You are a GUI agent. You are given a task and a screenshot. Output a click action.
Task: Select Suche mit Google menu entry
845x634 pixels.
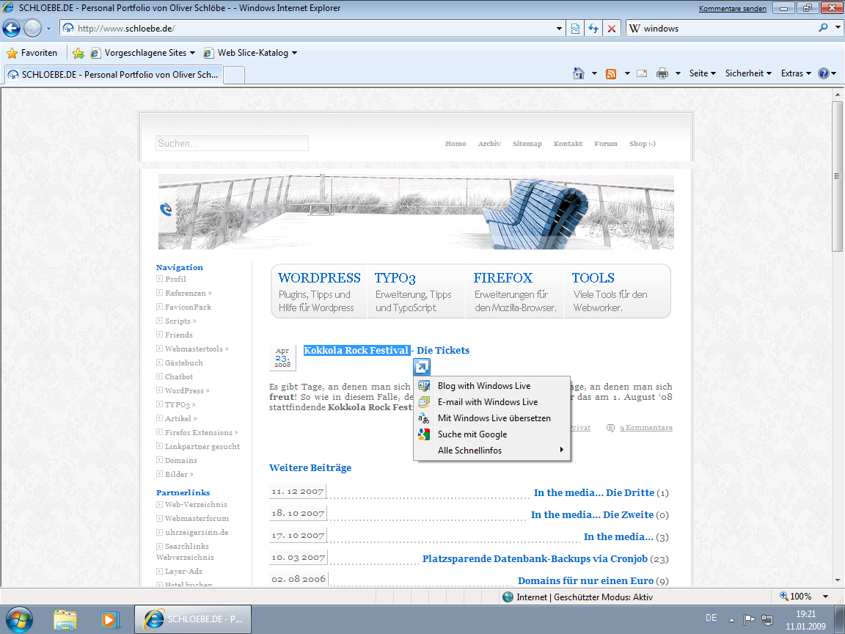tap(472, 434)
